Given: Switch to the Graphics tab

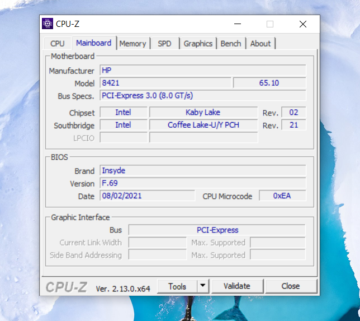Looking at the screenshot, I should pyautogui.click(x=198, y=44).
